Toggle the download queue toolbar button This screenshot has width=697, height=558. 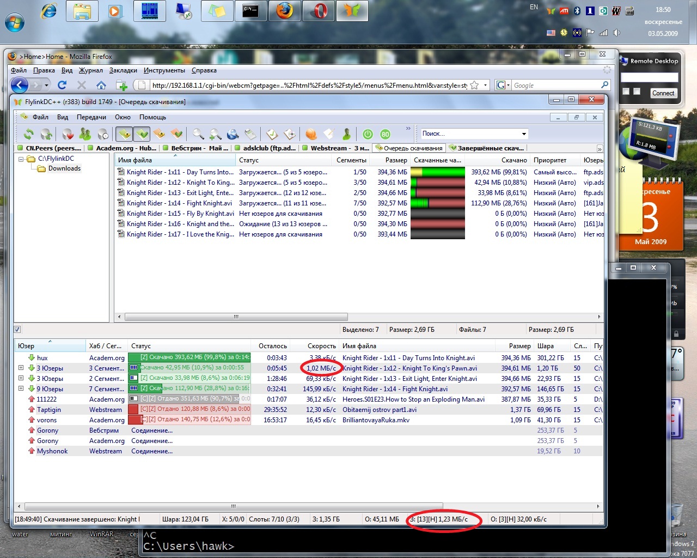[x=125, y=134]
